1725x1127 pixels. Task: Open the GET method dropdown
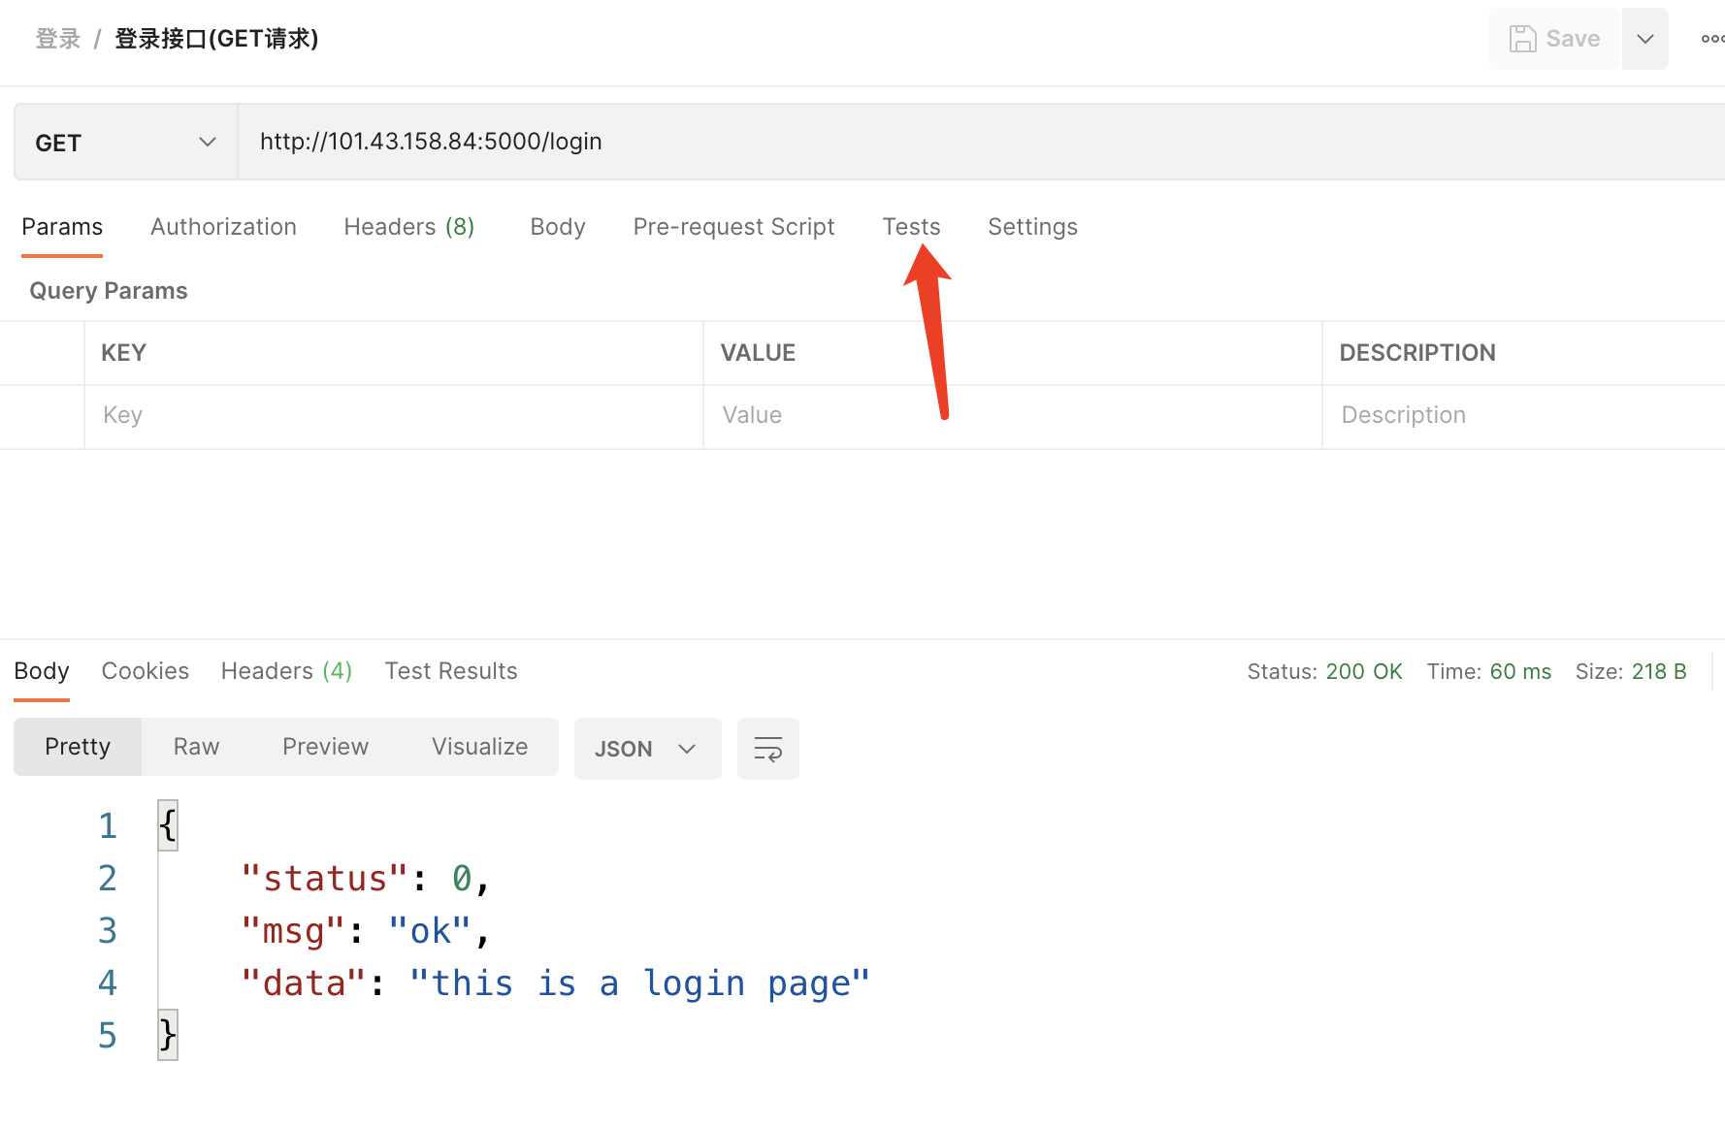coord(126,143)
